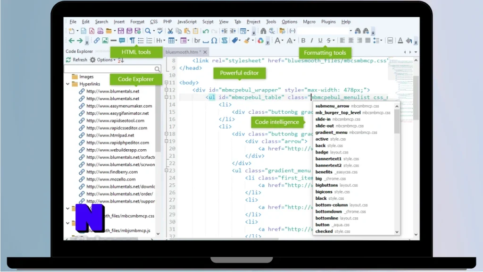483x272 pixels.
Task: Insert line break with br icon
Action: (x=197, y=41)
